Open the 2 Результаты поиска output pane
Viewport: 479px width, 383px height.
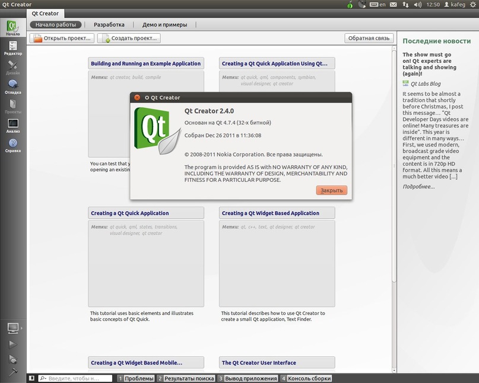pyautogui.click(x=186, y=378)
